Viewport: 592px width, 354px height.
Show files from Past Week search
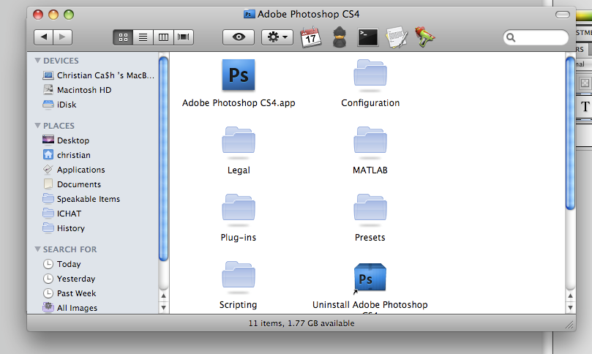[69, 293]
